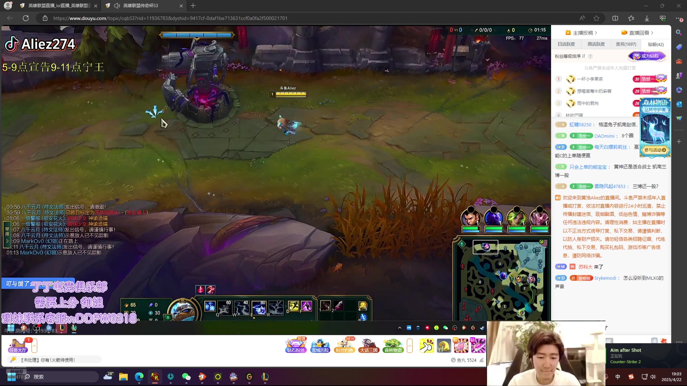Open chat user OAOmimi
The width and height of the screenshot is (687, 386).
(606, 136)
